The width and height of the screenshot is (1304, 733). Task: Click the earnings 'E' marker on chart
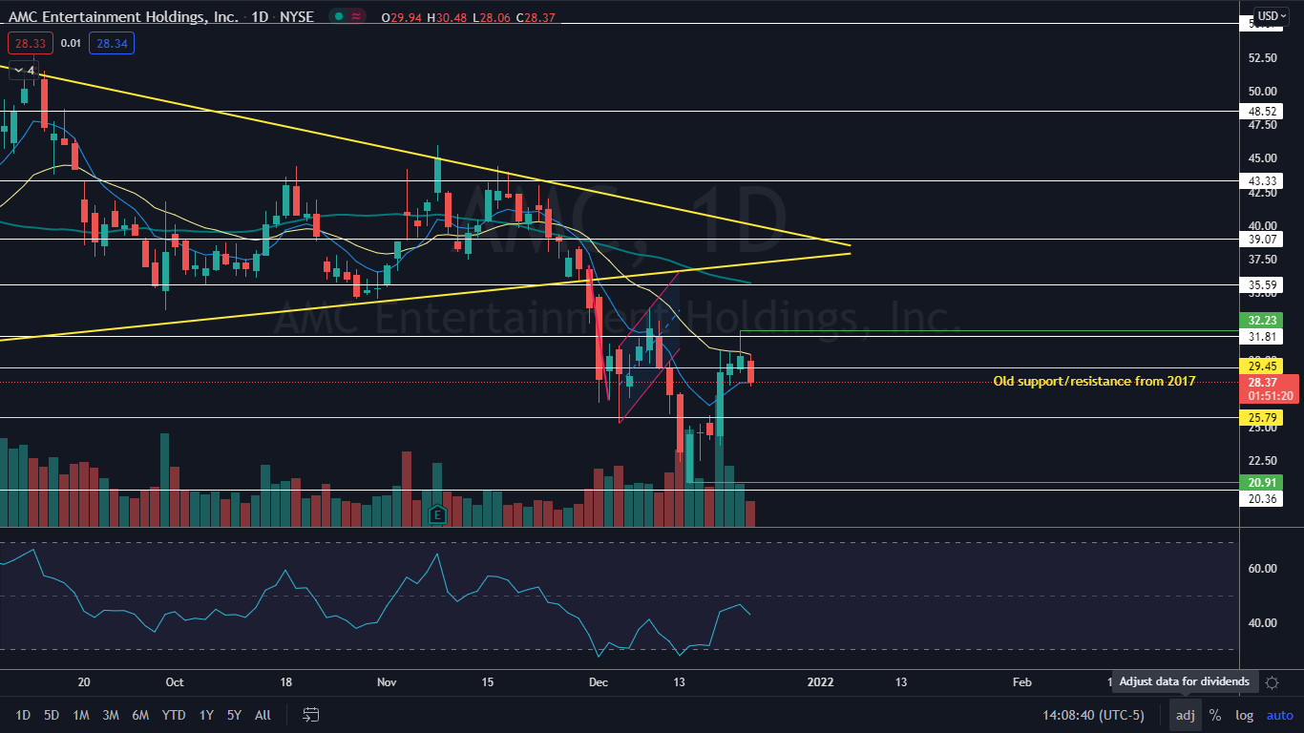(x=438, y=514)
